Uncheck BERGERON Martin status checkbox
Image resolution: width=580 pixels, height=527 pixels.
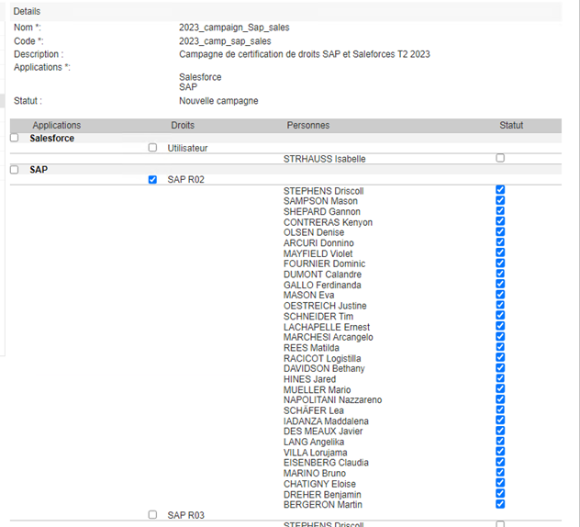click(500, 504)
